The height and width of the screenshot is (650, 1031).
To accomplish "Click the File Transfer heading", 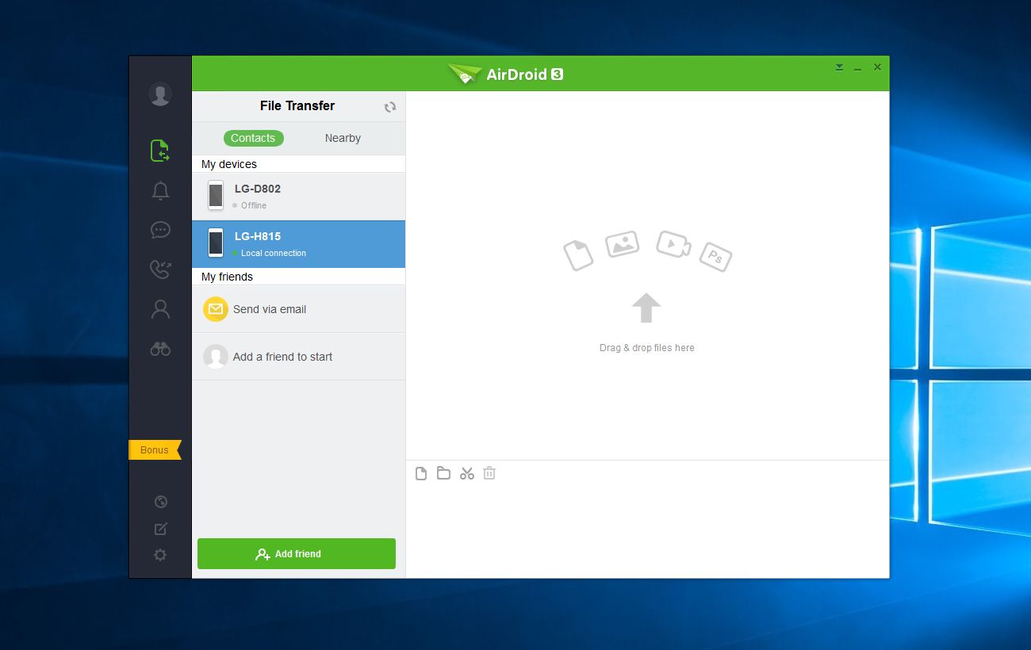I will (x=297, y=105).
